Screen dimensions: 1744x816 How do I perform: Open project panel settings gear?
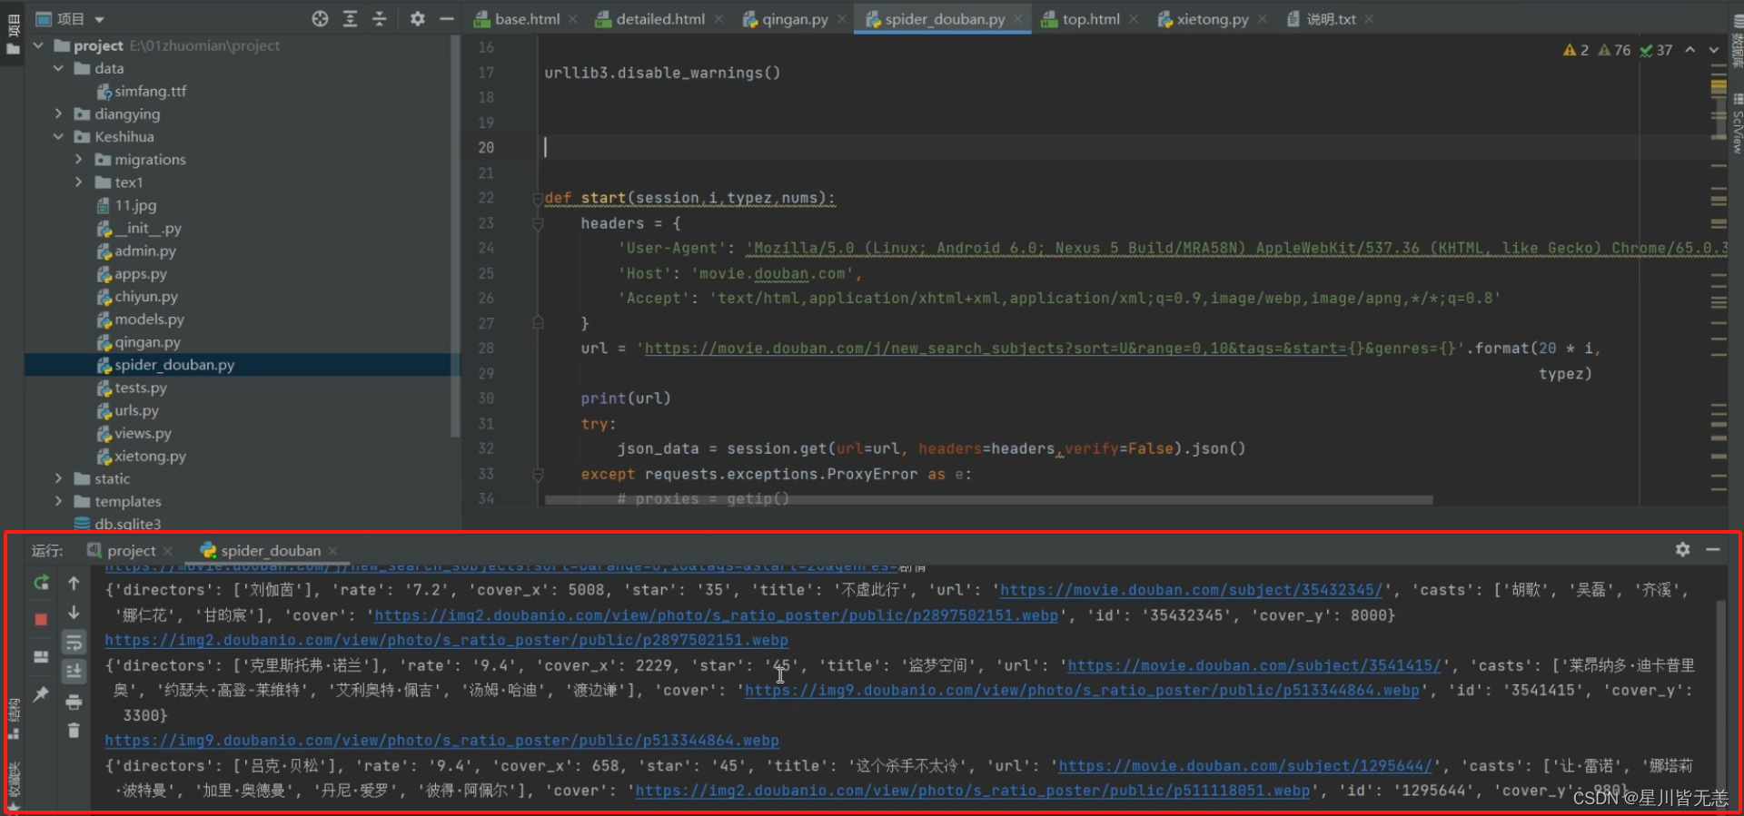tap(417, 19)
